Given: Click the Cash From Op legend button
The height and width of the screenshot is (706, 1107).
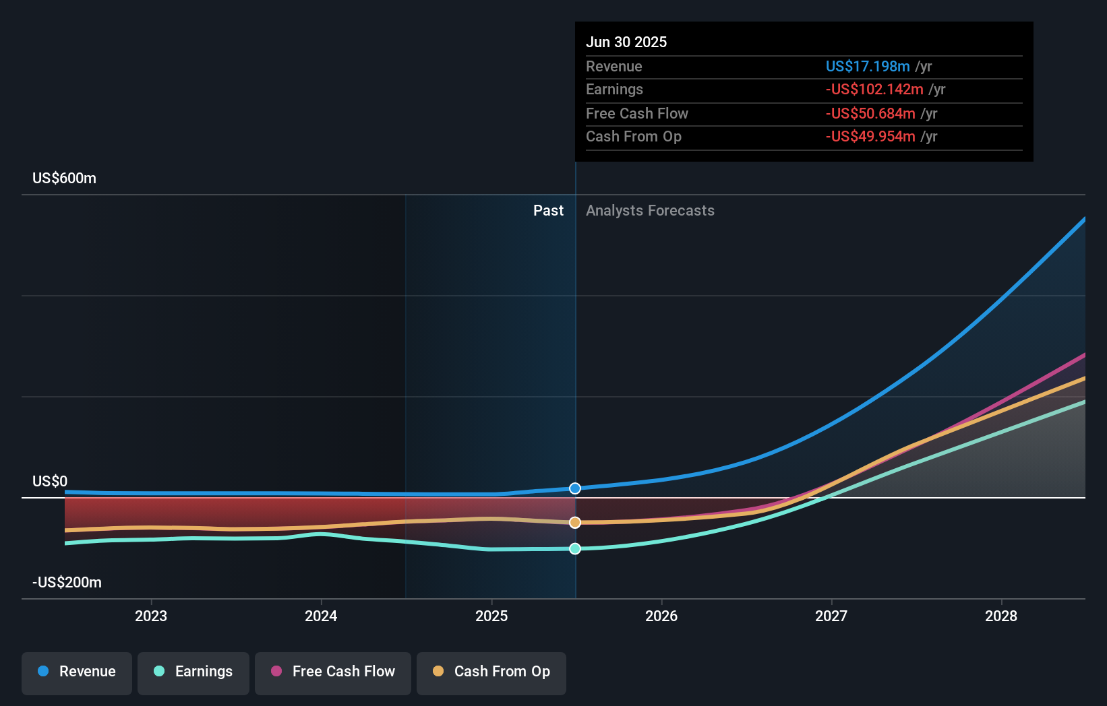Looking at the screenshot, I should (x=491, y=672).
